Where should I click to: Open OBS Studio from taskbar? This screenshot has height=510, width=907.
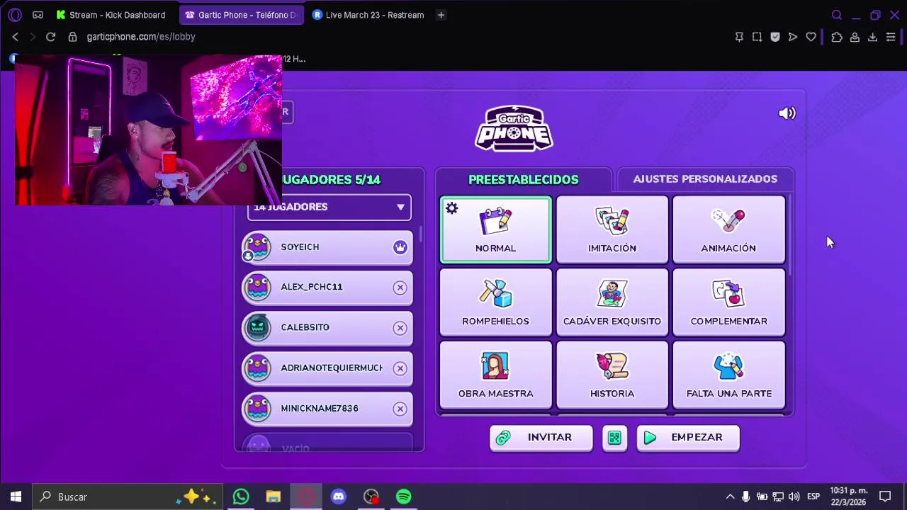click(x=371, y=497)
